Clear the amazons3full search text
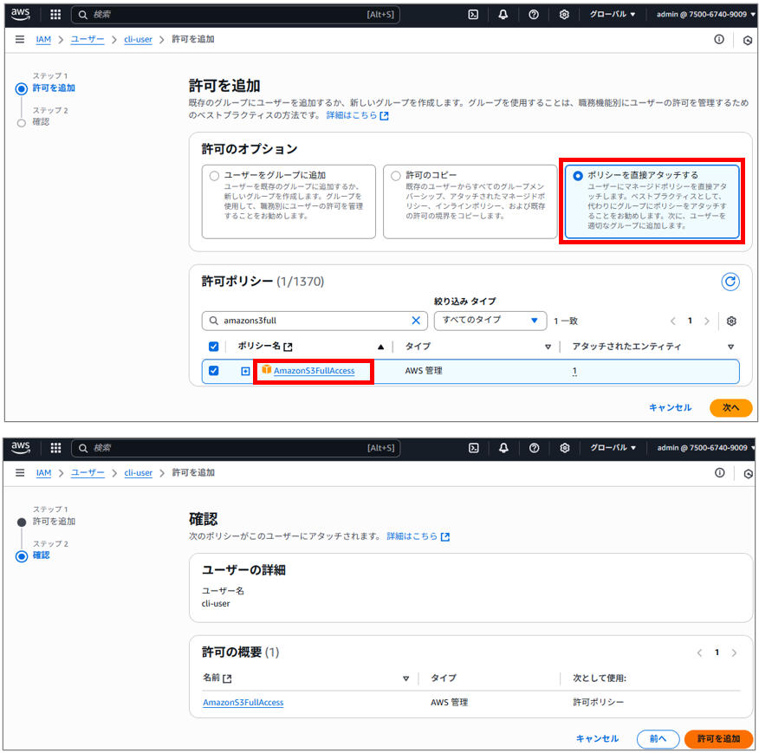Viewport: 759px width, 753px height. click(416, 321)
